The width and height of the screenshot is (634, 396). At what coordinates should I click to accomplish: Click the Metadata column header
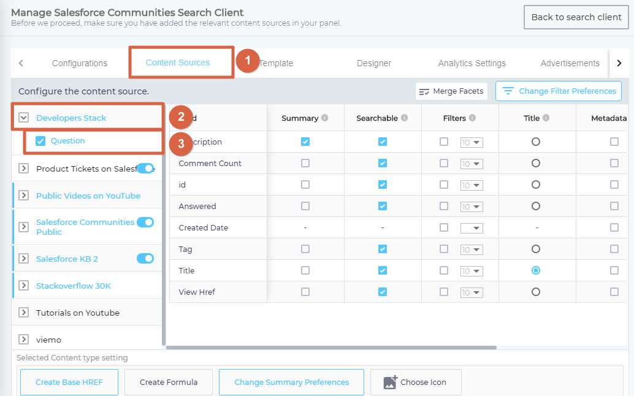608,118
